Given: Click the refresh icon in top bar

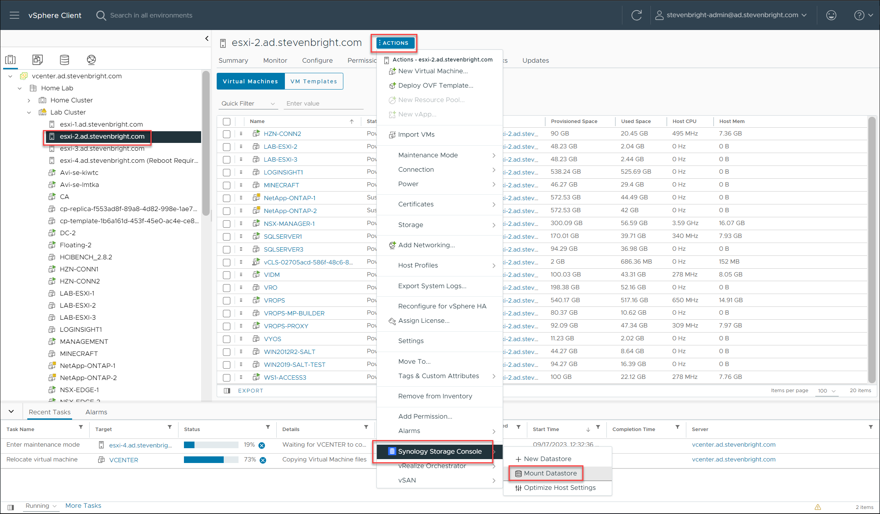Looking at the screenshot, I should pos(636,15).
